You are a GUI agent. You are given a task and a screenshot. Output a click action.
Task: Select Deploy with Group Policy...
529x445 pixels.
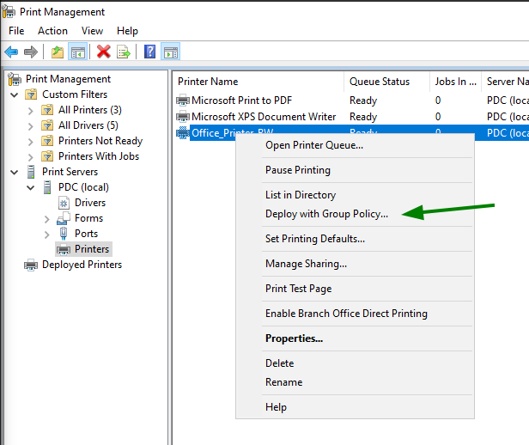(x=355, y=214)
